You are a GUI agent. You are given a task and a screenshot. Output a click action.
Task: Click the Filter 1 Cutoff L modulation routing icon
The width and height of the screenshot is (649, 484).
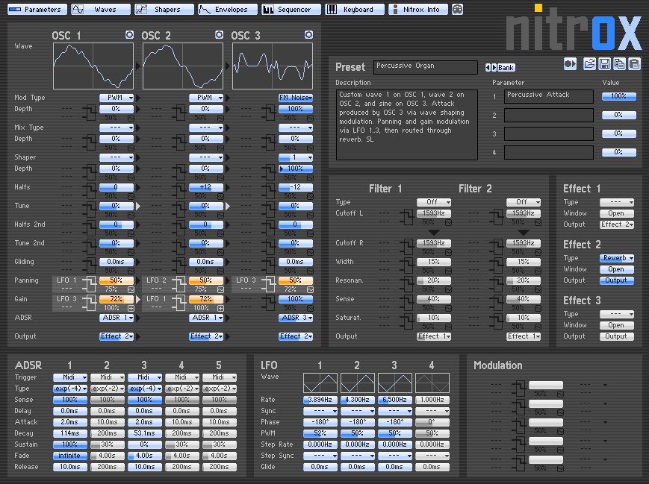tap(407, 217)
